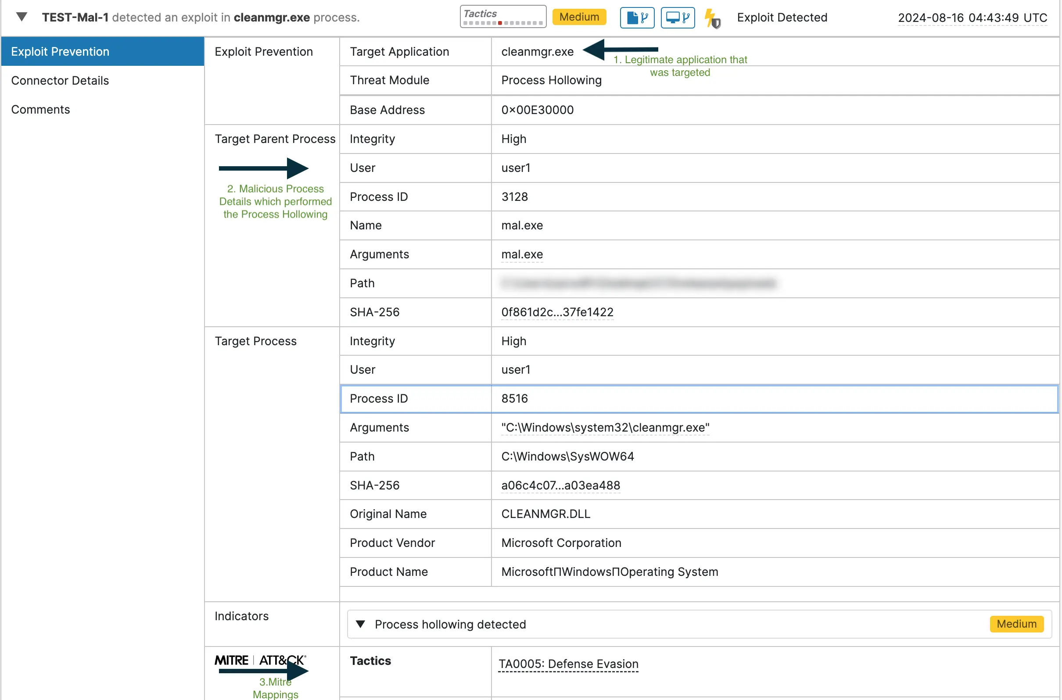Collapse the Process hollowing detected indicator
This screenshot has height=700, width=1062.
click(360, 624)
